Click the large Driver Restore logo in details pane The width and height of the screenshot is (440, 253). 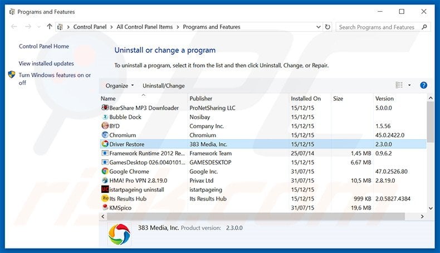coord(119,234)
